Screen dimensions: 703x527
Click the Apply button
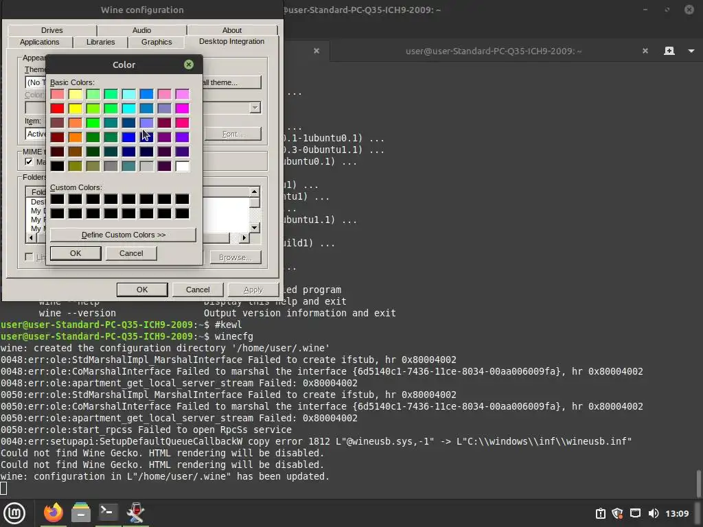click(253, 290)
